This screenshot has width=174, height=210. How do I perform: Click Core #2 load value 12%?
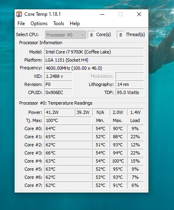[x=135, y=145]
